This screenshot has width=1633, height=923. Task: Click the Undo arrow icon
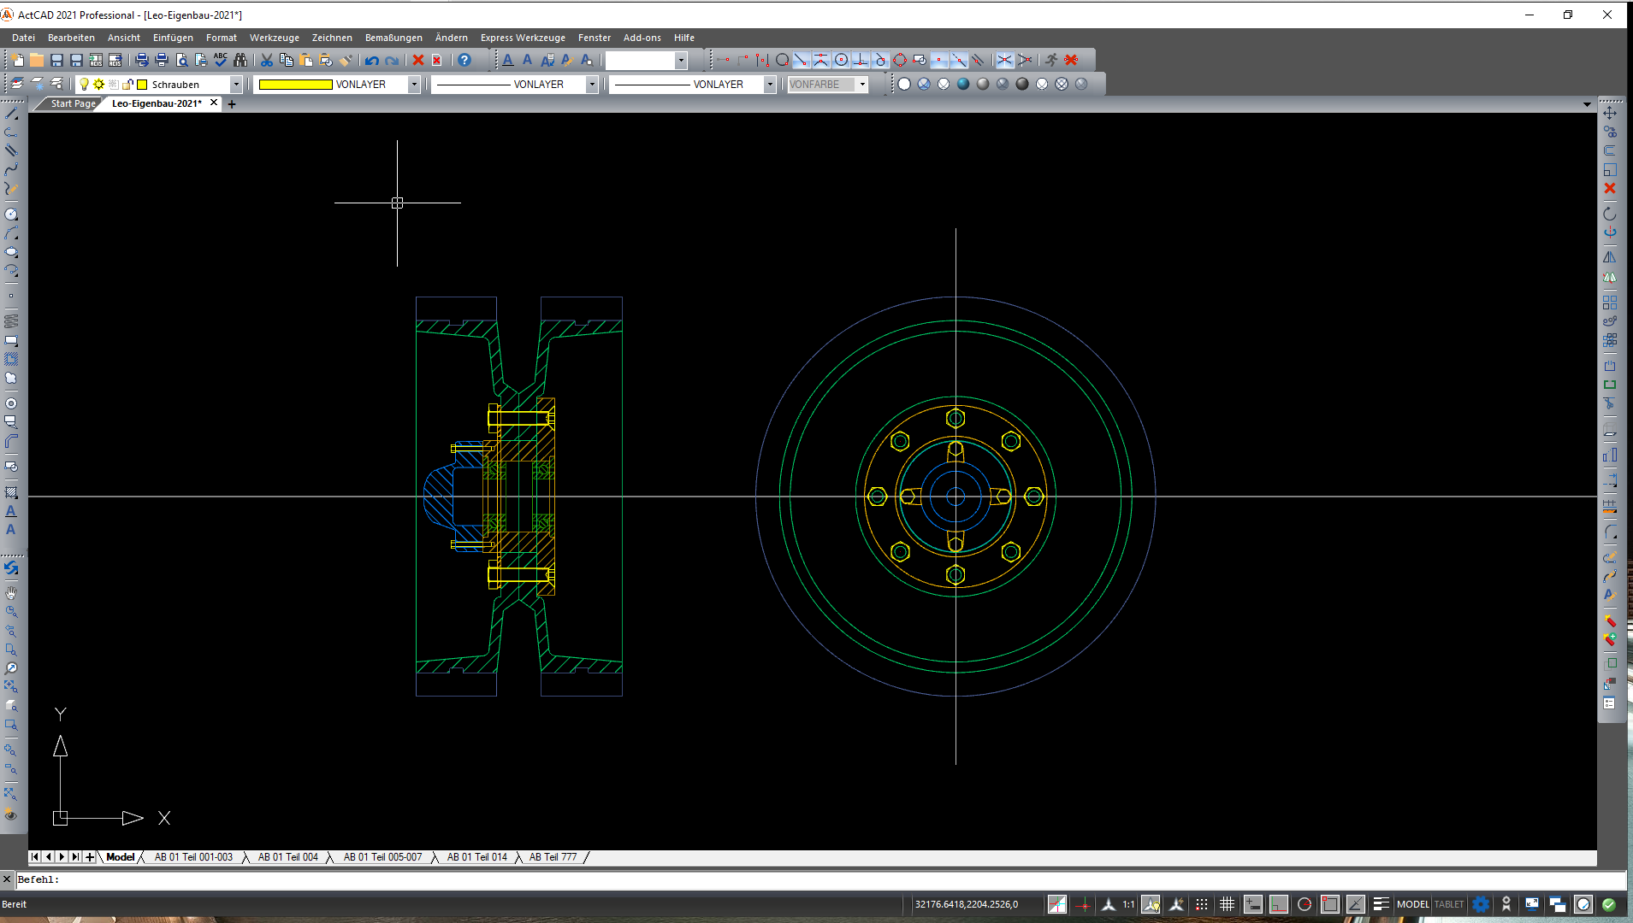(x=371, y=60)
